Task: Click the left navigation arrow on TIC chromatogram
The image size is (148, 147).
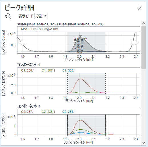Action: 22,42
